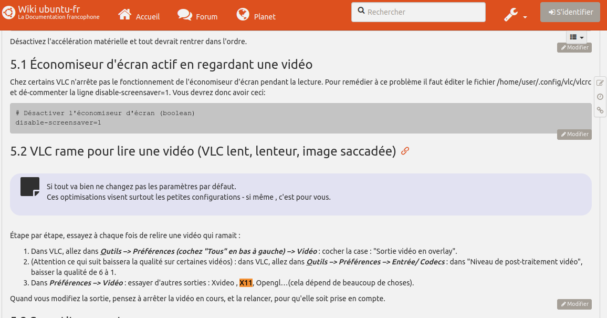Go to the Accueil page
The image size is (607, 318).
click(148, 17)
